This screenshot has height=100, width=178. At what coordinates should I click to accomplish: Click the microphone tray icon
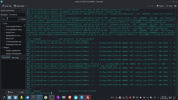(151, 97)
